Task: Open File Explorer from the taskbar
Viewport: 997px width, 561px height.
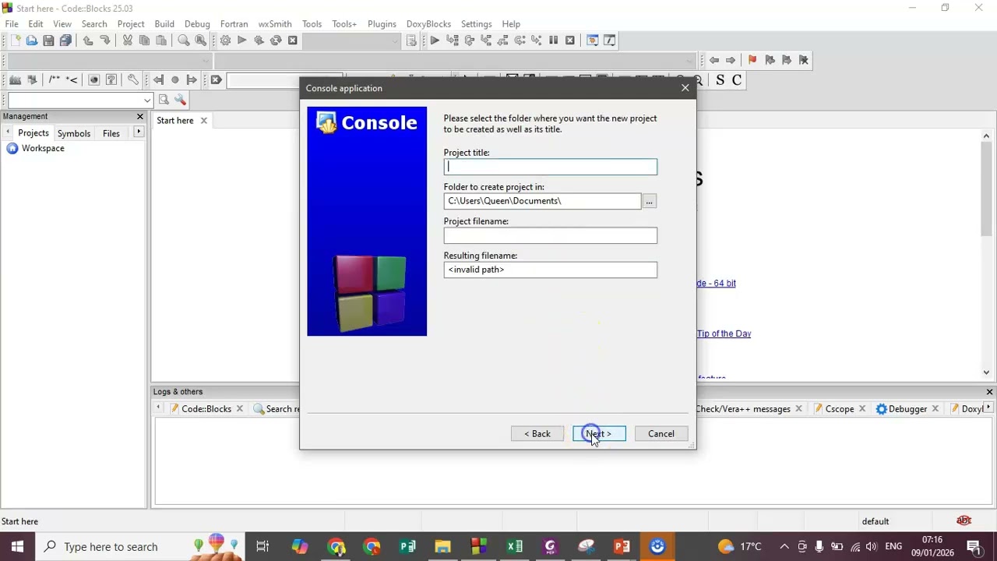Action: click(x=442, y=547)
